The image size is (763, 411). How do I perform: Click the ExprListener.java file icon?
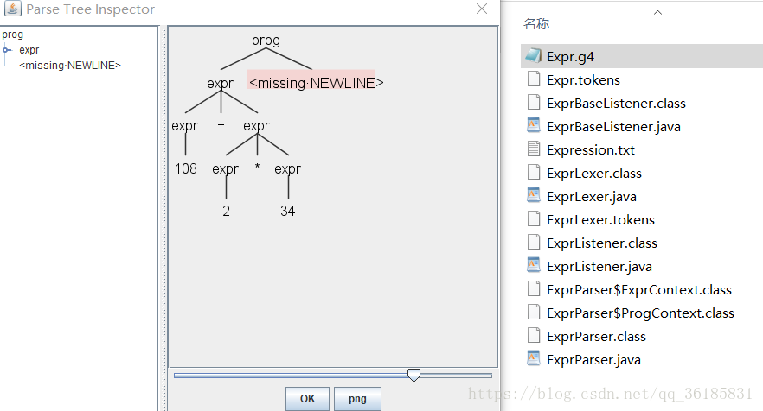534,266
